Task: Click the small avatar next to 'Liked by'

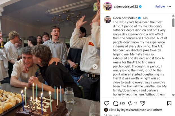Action: pyautogui.click(x=106, y=110)
